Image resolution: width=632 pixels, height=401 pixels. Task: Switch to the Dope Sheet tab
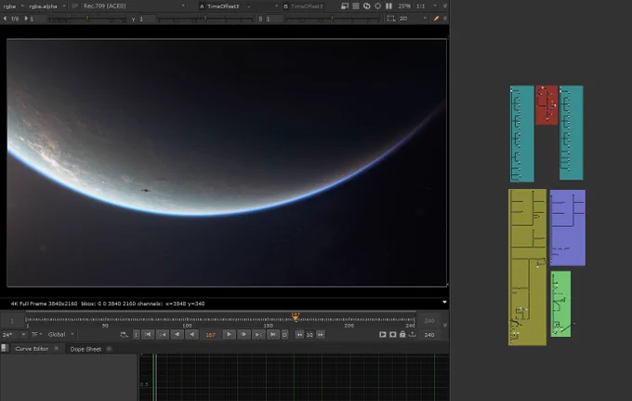86,349
